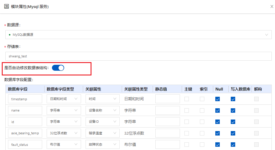Uncheck Null checkbox for timestamp row
This screenshot has width=275, height=150.
[x=217, y=99]
